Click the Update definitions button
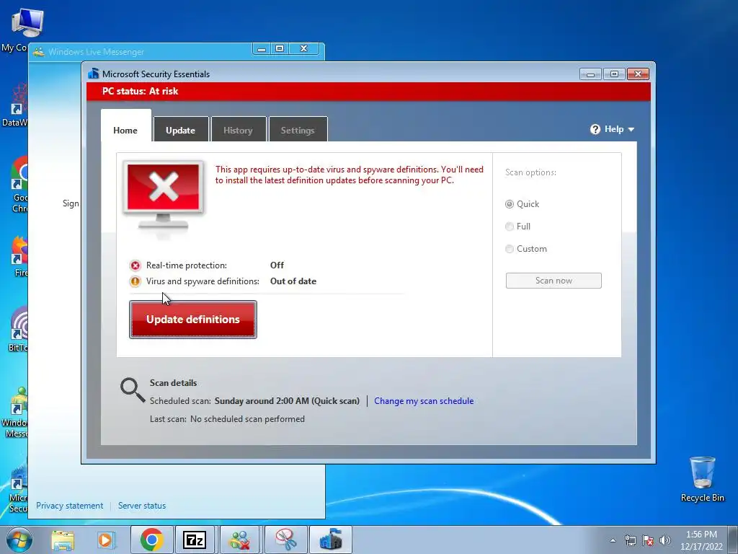The width and height of the screenshot is (738, 554). (193, 320)
